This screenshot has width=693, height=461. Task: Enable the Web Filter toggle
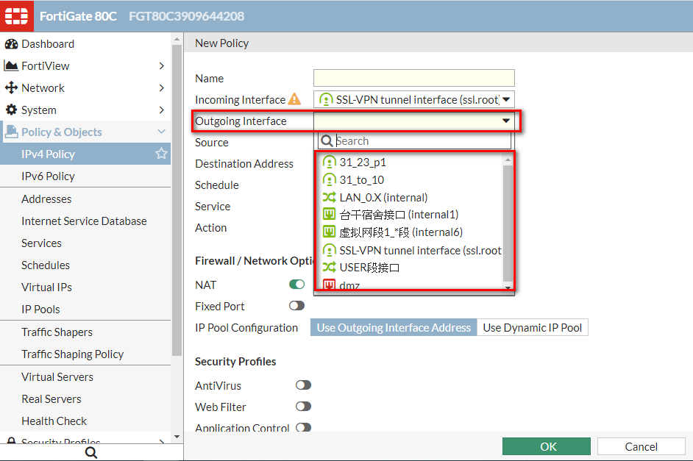[303, 407]
